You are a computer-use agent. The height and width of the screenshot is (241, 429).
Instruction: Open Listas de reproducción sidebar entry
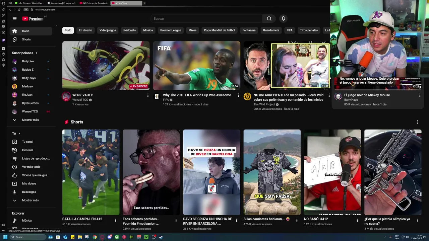click(31, 158)
